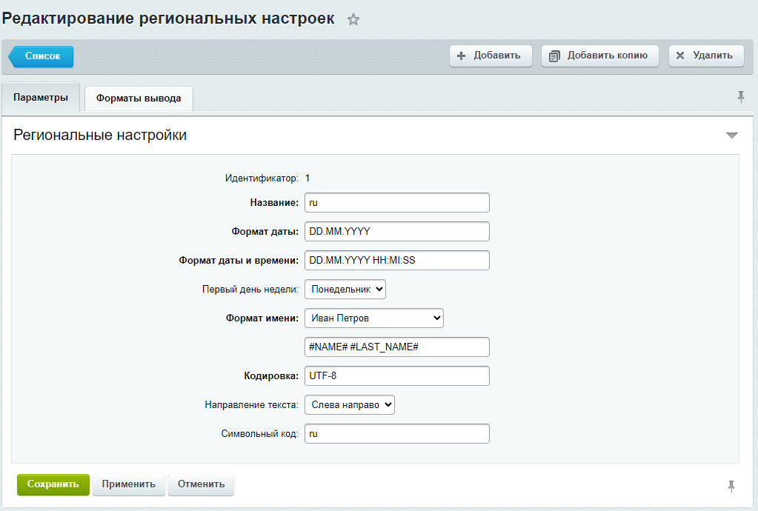Focus the Символьный код input field
This screenshot has height=511, width=758.
(x=397, y=434)
